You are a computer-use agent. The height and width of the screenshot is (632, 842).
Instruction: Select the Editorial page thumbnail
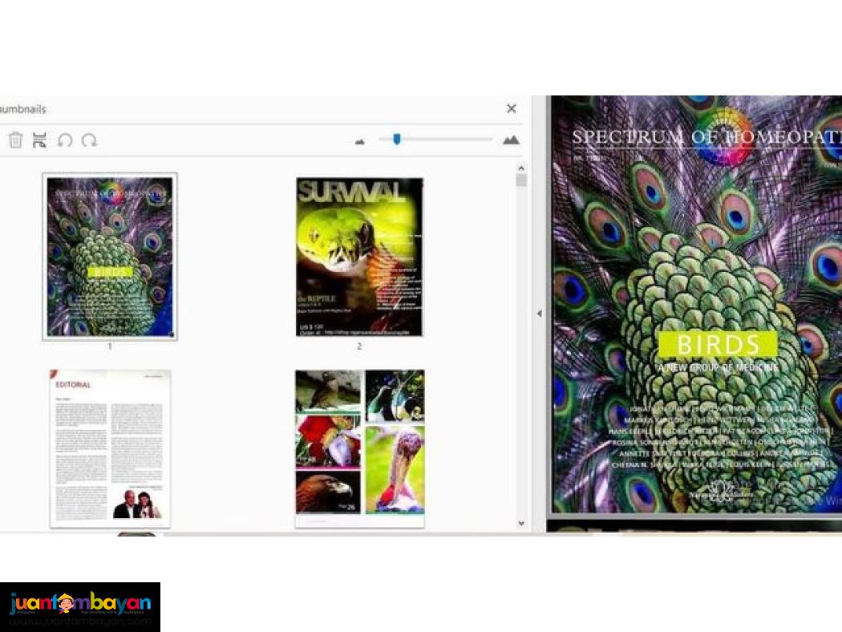click(x=110, y=448)
